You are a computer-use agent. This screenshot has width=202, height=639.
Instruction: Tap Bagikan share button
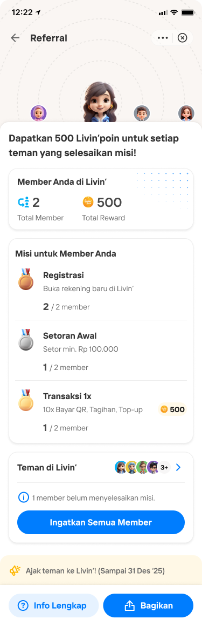click(148, 606)
